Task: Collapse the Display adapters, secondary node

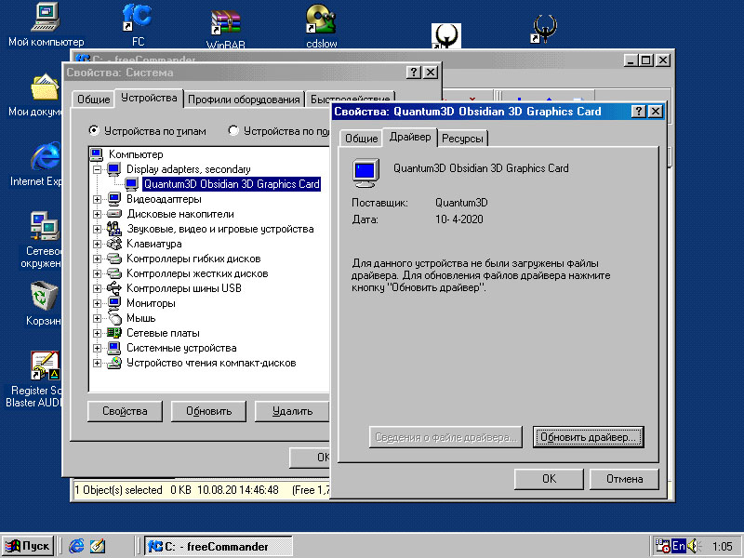Action: tap(98, 169)
